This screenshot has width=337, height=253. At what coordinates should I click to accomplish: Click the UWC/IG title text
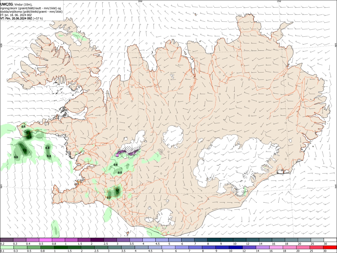point(6,4)
